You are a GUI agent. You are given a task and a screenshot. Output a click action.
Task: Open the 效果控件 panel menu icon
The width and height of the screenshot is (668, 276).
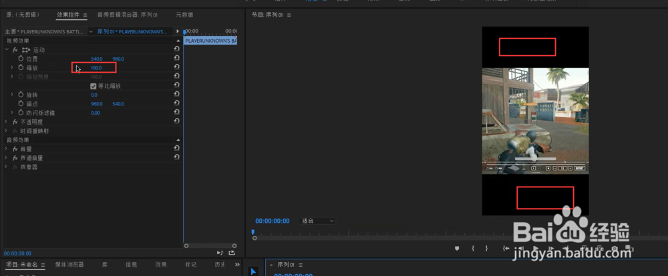tap(86, 15)
